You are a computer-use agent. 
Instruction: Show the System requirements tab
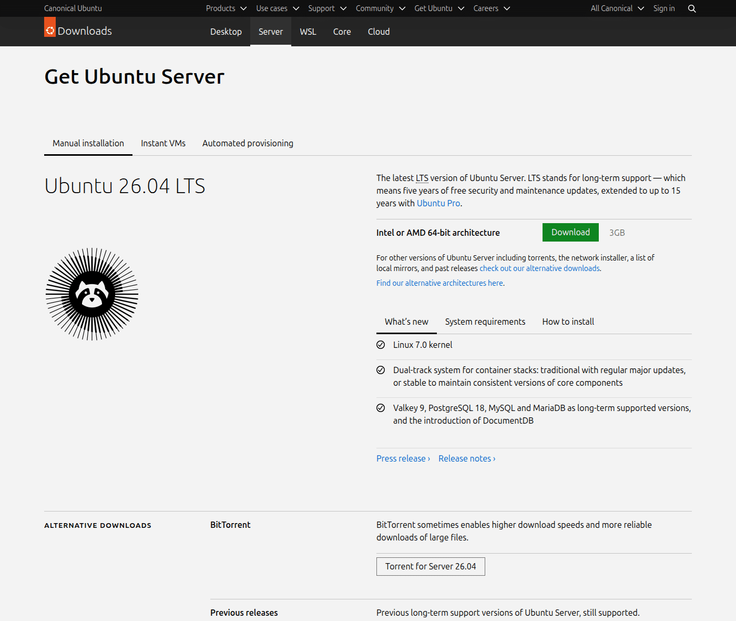click(485, 322)
